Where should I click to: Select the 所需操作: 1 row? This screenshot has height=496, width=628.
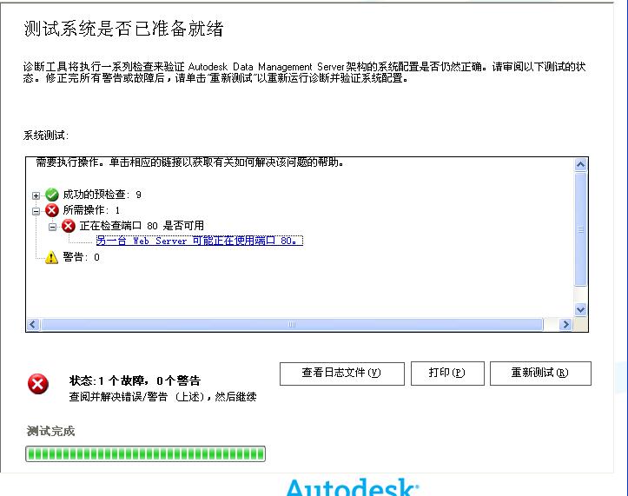point(91,210)
